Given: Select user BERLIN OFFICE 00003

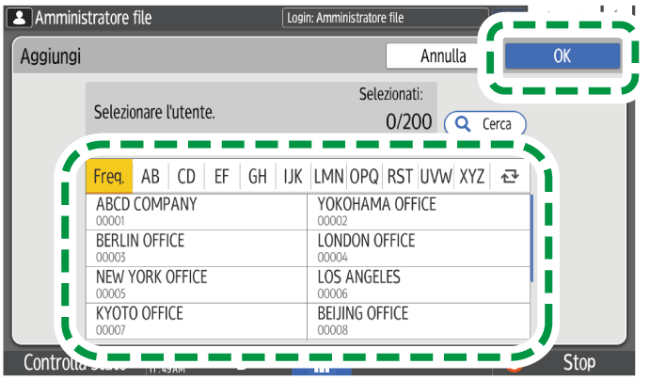Looking at the screenshot, I should point(197,248).
